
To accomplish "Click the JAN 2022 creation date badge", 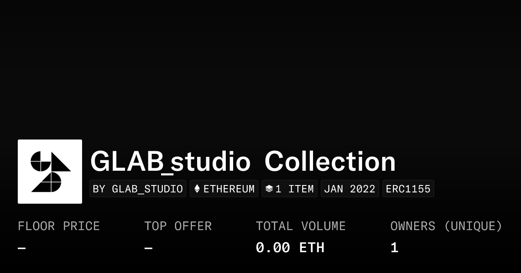I will coord(350,189).
